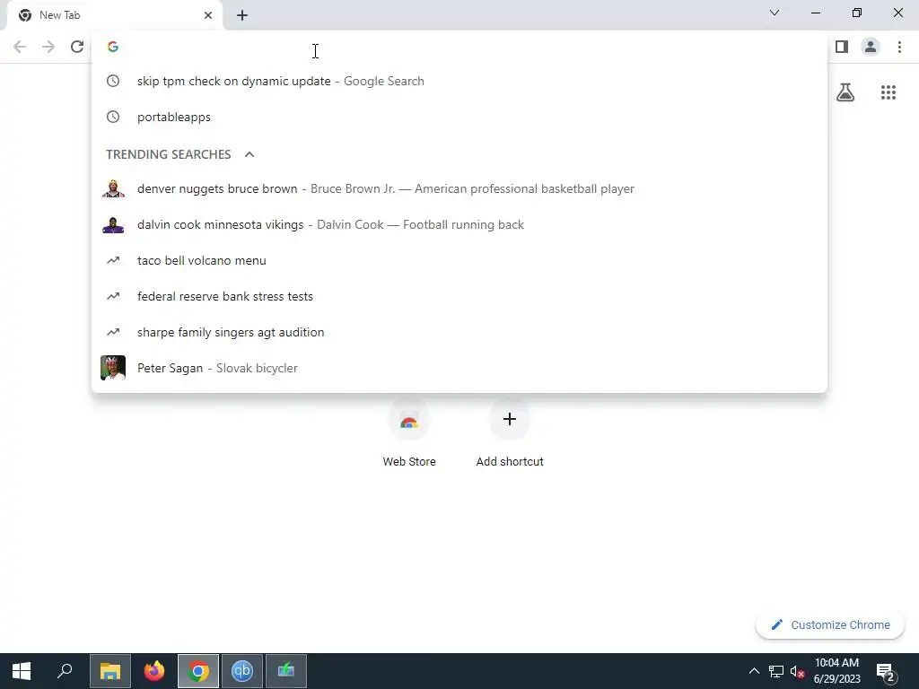Click the muted volume tray icon
Image resolution: width=919 pixels, height=689 pixels.
point(797,671)
